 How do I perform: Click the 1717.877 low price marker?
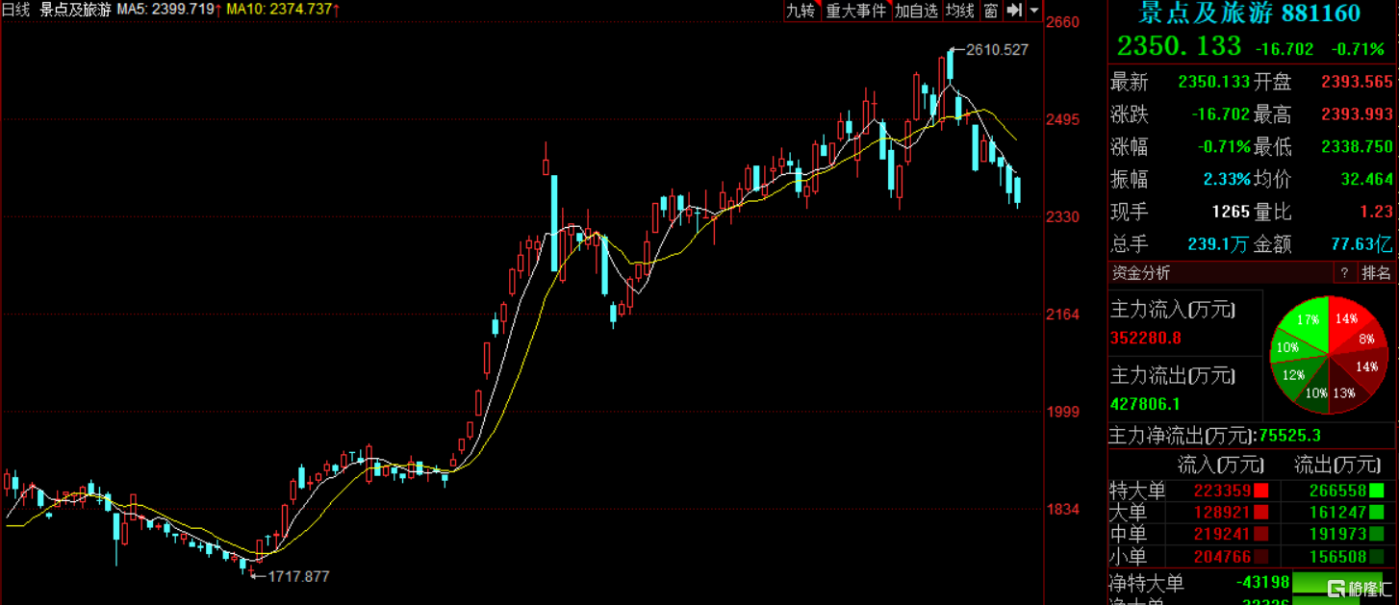(297, 576)
